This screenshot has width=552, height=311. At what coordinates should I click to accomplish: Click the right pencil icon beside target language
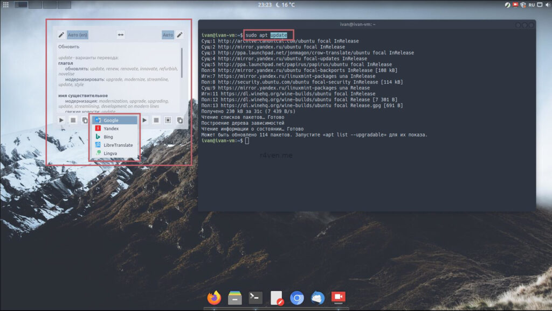(180, 35)
